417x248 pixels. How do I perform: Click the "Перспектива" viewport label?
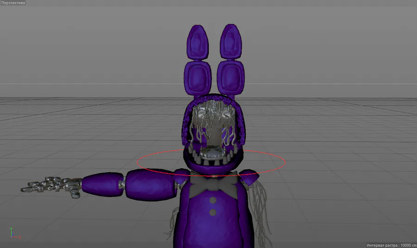tap(13, 3)
